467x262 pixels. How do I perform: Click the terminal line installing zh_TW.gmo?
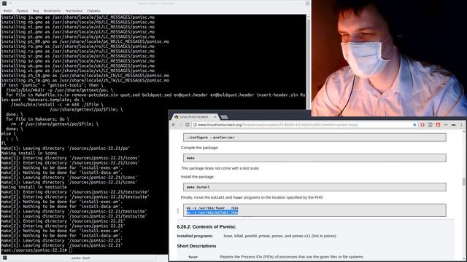tap(85, 80)
